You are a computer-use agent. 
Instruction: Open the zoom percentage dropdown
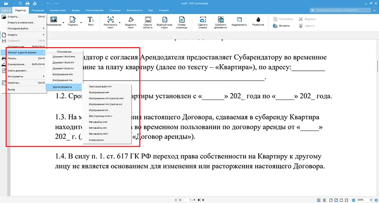point(371,200)
